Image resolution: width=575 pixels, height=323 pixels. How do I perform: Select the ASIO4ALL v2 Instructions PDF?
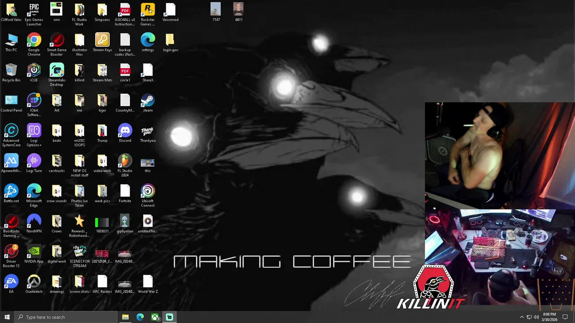(125, 14)
